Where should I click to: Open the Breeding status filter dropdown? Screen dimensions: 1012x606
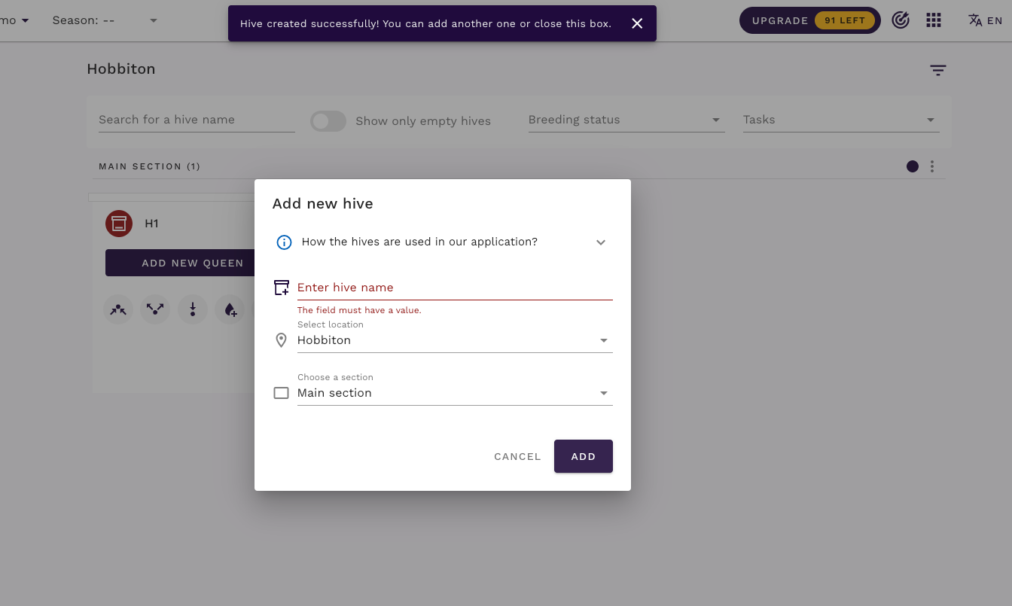(626, 120)
